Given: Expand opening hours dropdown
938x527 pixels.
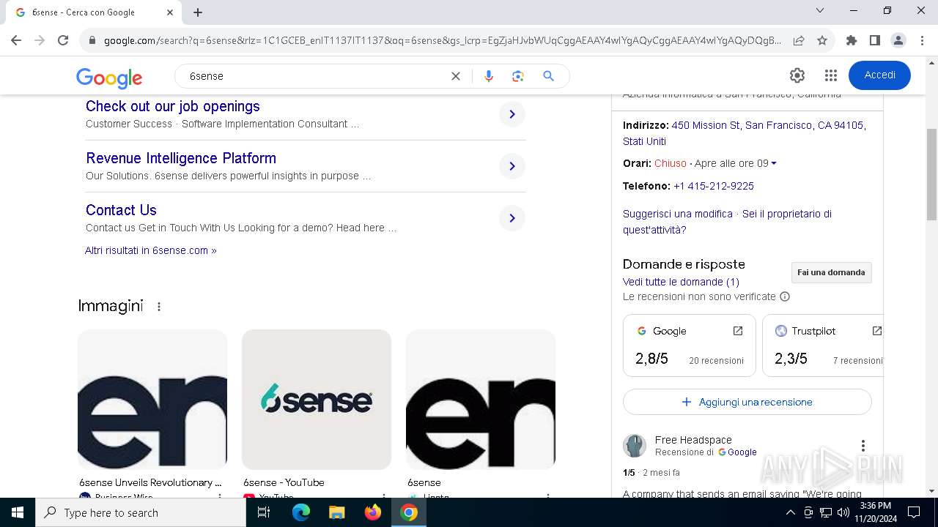Looking at the screenshot, I should (x=774, y=163).
